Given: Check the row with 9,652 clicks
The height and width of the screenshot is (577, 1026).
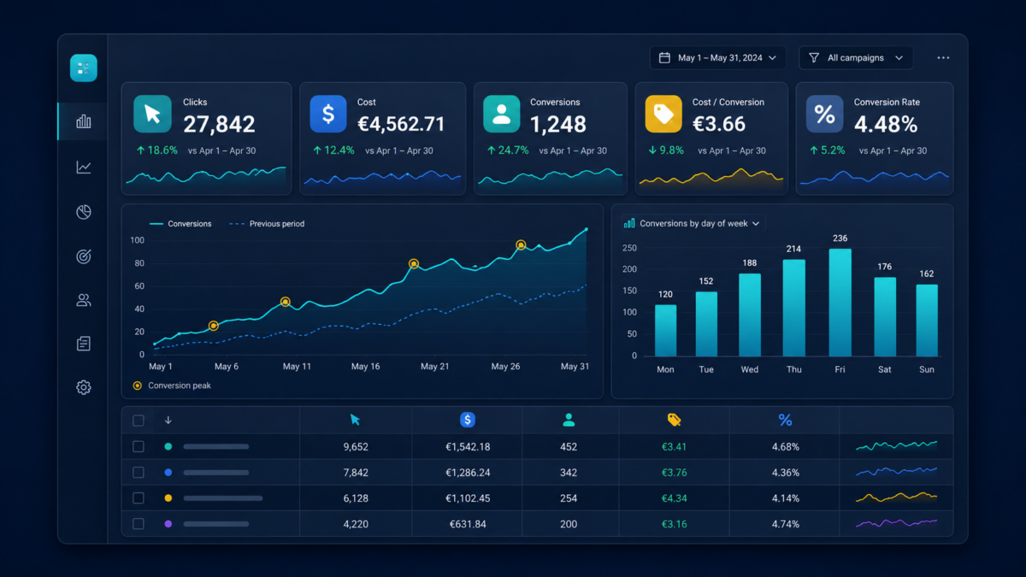Looking at the screenshot, I should [139, 446].
